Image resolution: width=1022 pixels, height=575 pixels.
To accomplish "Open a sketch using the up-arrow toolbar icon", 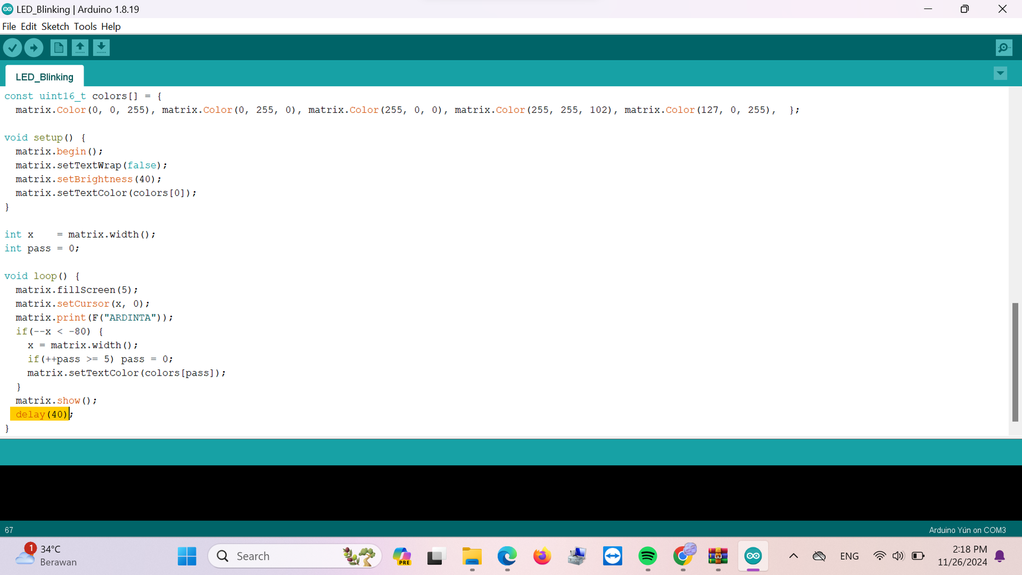I will click(x=80, y=48).
